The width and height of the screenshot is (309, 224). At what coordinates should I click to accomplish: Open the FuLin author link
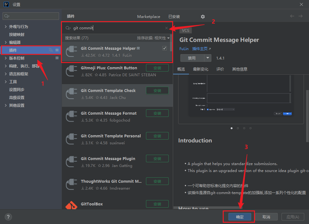click(184, 49)
